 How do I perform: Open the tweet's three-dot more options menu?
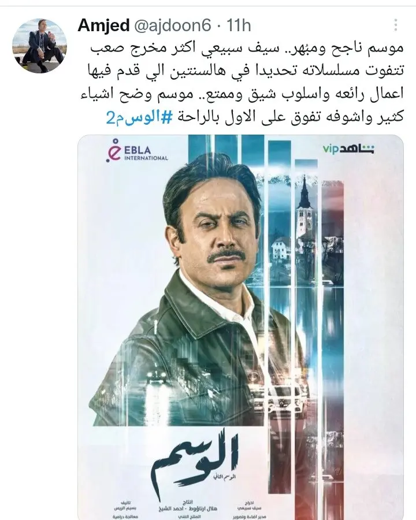395,25
